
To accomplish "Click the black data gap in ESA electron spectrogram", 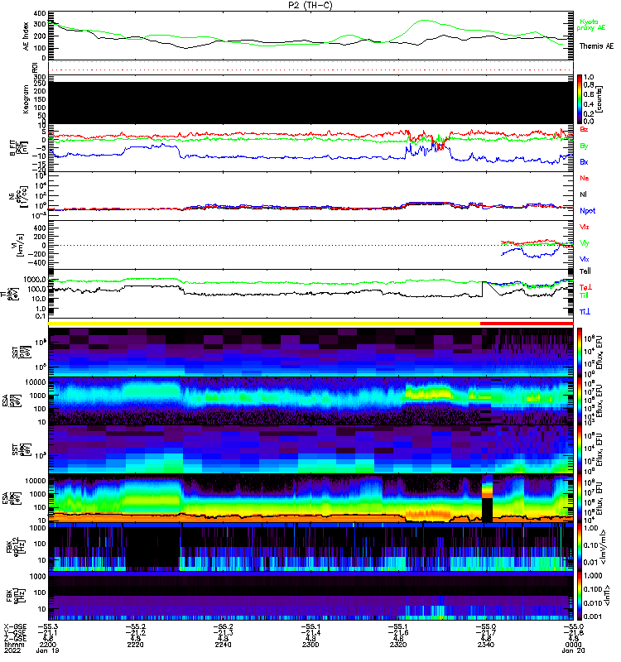I will point(487,510).
